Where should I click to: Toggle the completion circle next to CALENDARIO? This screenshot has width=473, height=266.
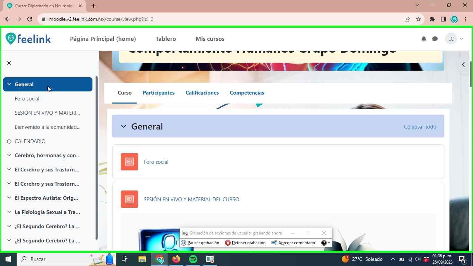pyautogui.click(x=9, y=141)
